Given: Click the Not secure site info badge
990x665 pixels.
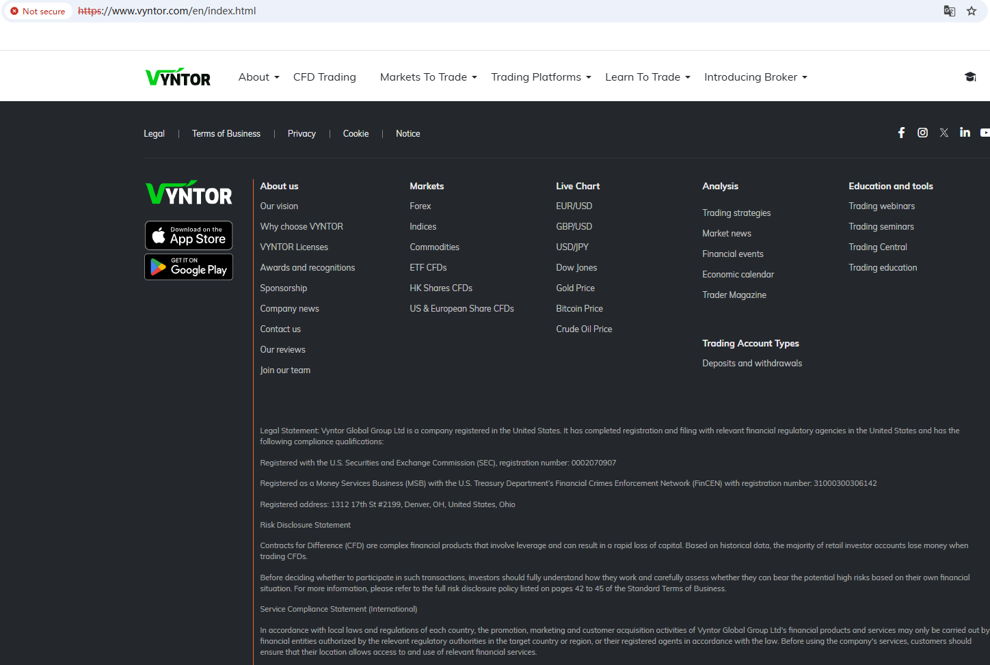Looking at the screenshot, I should coord(38,11).
